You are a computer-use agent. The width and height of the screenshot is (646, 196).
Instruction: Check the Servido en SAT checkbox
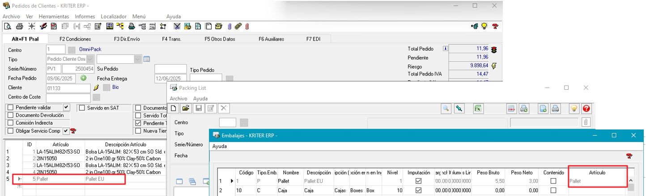tap(81, 108)
